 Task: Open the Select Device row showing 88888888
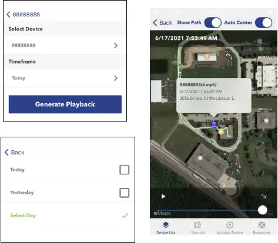pos(65,45)
